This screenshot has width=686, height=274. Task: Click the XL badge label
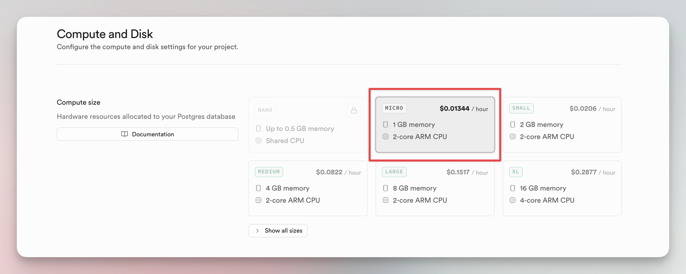tap(516, 172)
